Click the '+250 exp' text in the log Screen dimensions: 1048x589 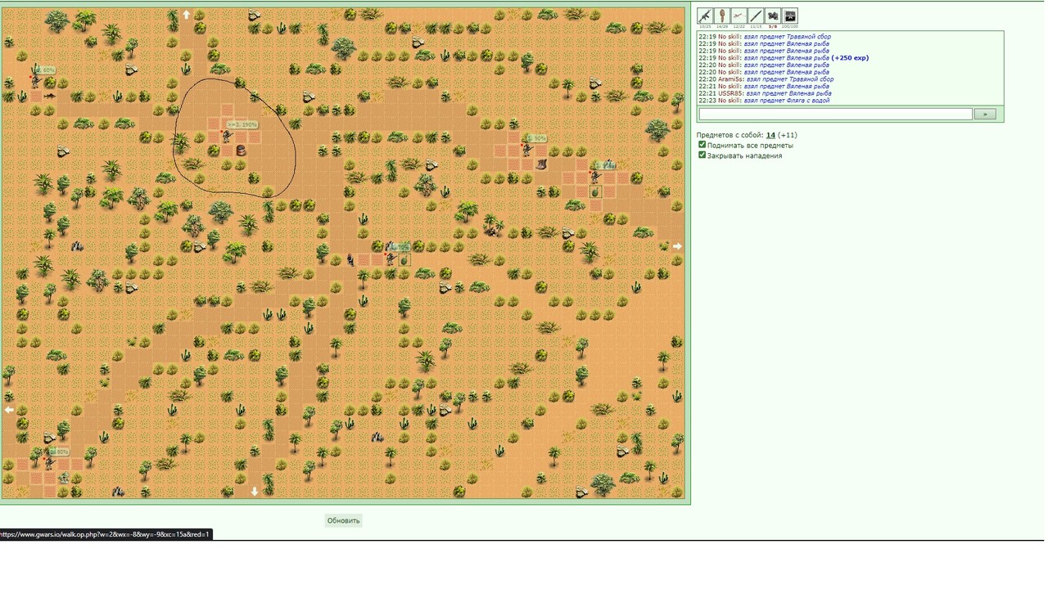coord(850,58)
